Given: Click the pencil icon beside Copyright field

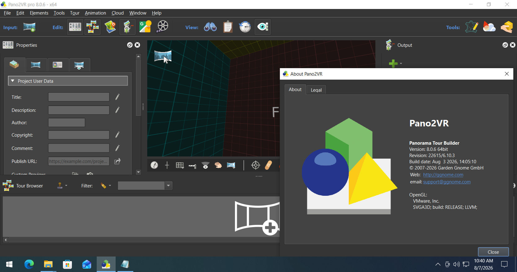Looking at the screenshot, I should (117, 135).
